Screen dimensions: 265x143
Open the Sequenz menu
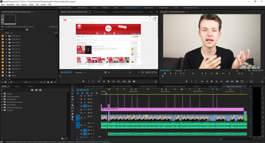coord(24,5)
